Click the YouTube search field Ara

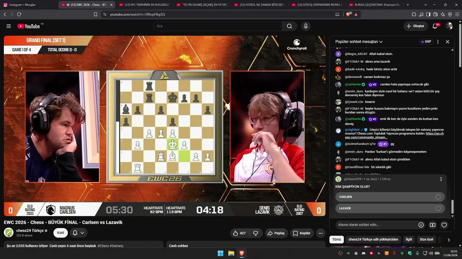pos(217,26)
